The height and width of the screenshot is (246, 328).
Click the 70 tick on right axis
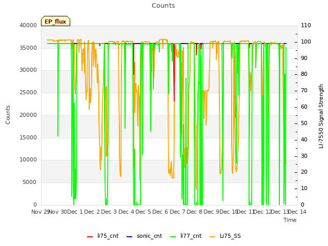coord(304,91)
